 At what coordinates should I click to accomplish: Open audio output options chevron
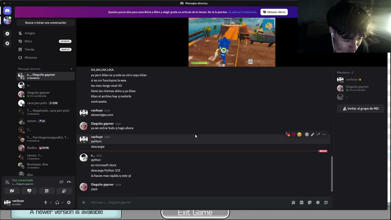[x=62, y=203]
